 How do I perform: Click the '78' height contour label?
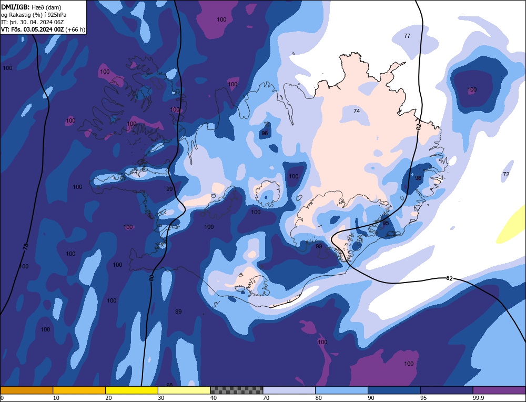(26, 247)
